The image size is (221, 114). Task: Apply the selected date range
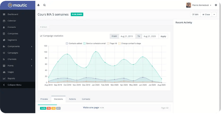[163, 36]
